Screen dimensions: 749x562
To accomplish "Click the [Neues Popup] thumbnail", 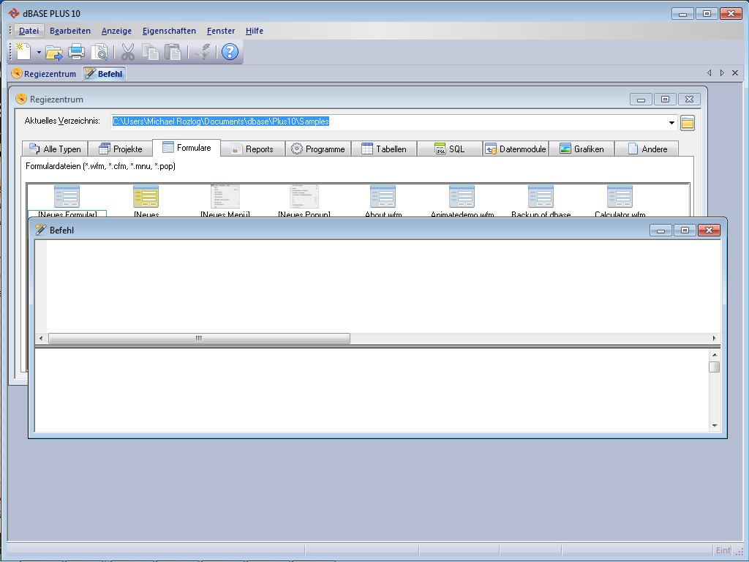I will click(x=304, y=196).
